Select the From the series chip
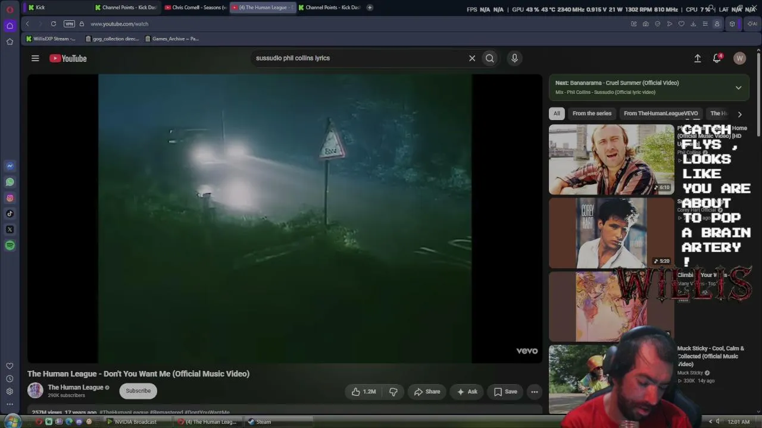 (592, 114)
